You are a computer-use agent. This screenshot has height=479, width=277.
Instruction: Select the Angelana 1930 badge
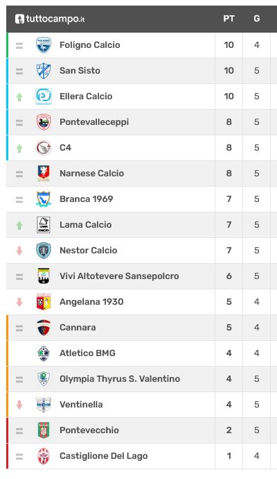click(44, 301)
